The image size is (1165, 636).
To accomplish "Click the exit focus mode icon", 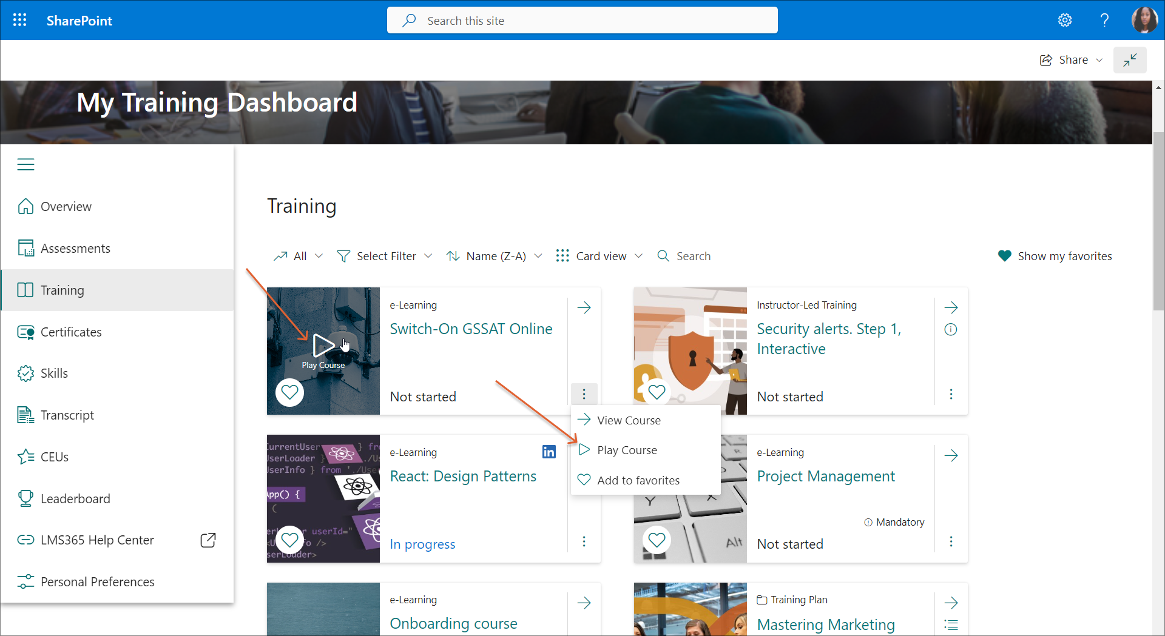I will click(x=1129, y=60).
